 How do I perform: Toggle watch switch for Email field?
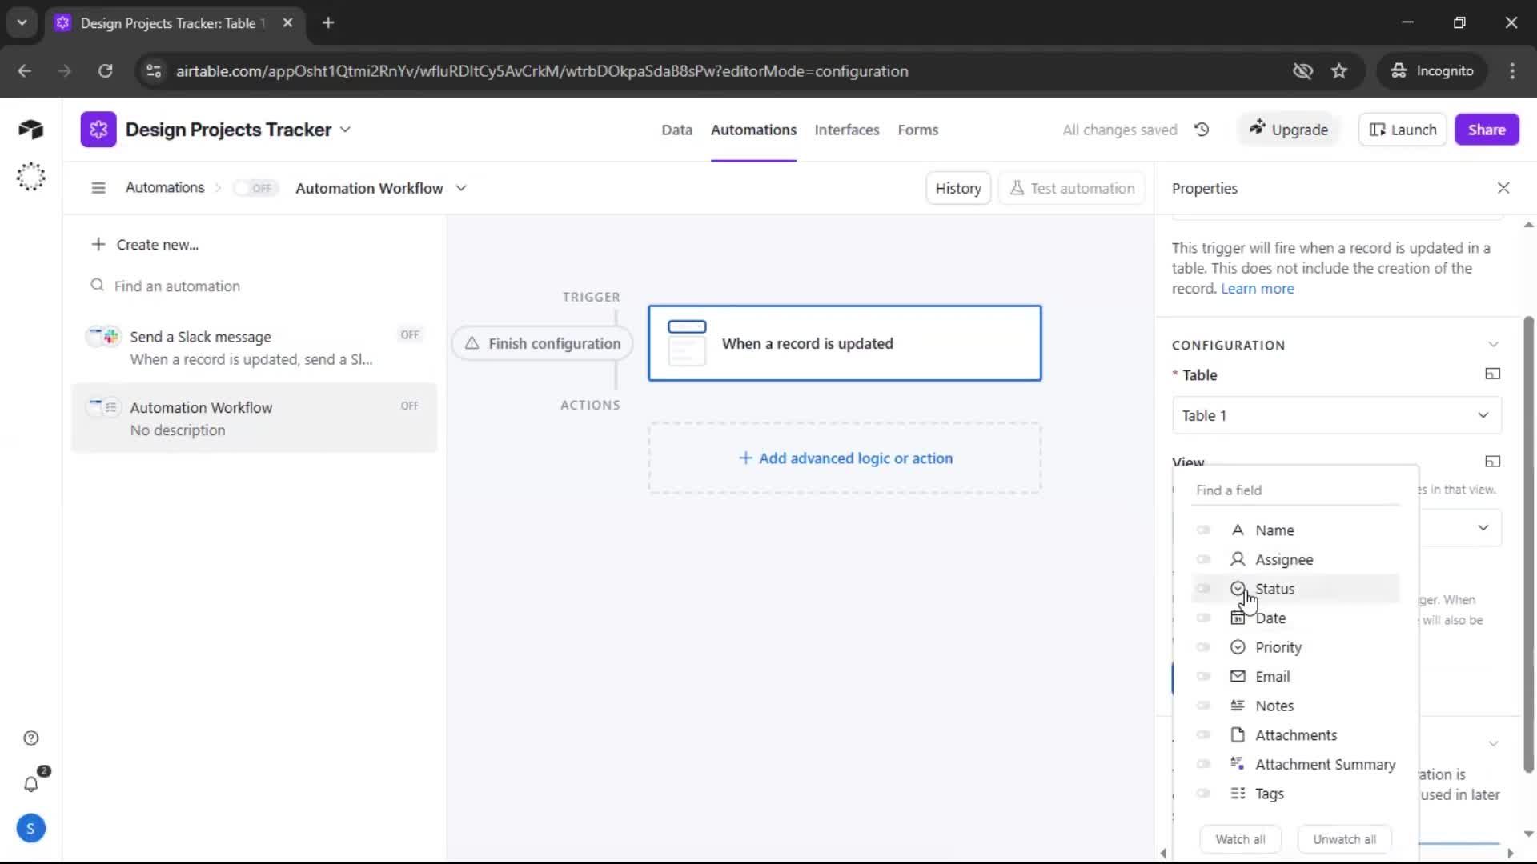point(1203,676)
